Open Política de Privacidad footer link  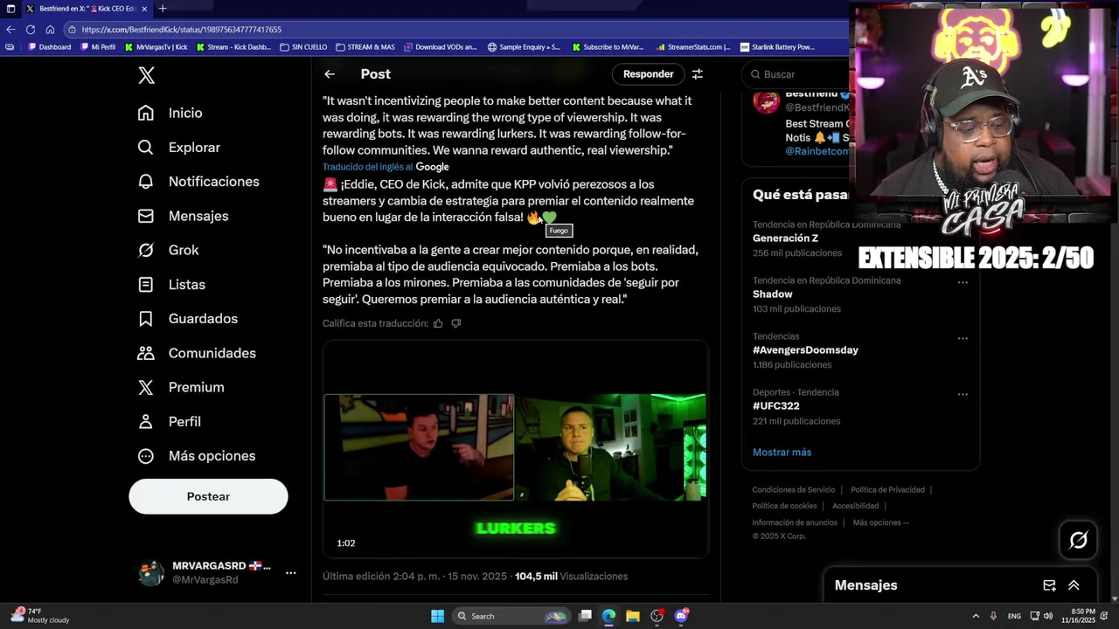pos(887,490)
